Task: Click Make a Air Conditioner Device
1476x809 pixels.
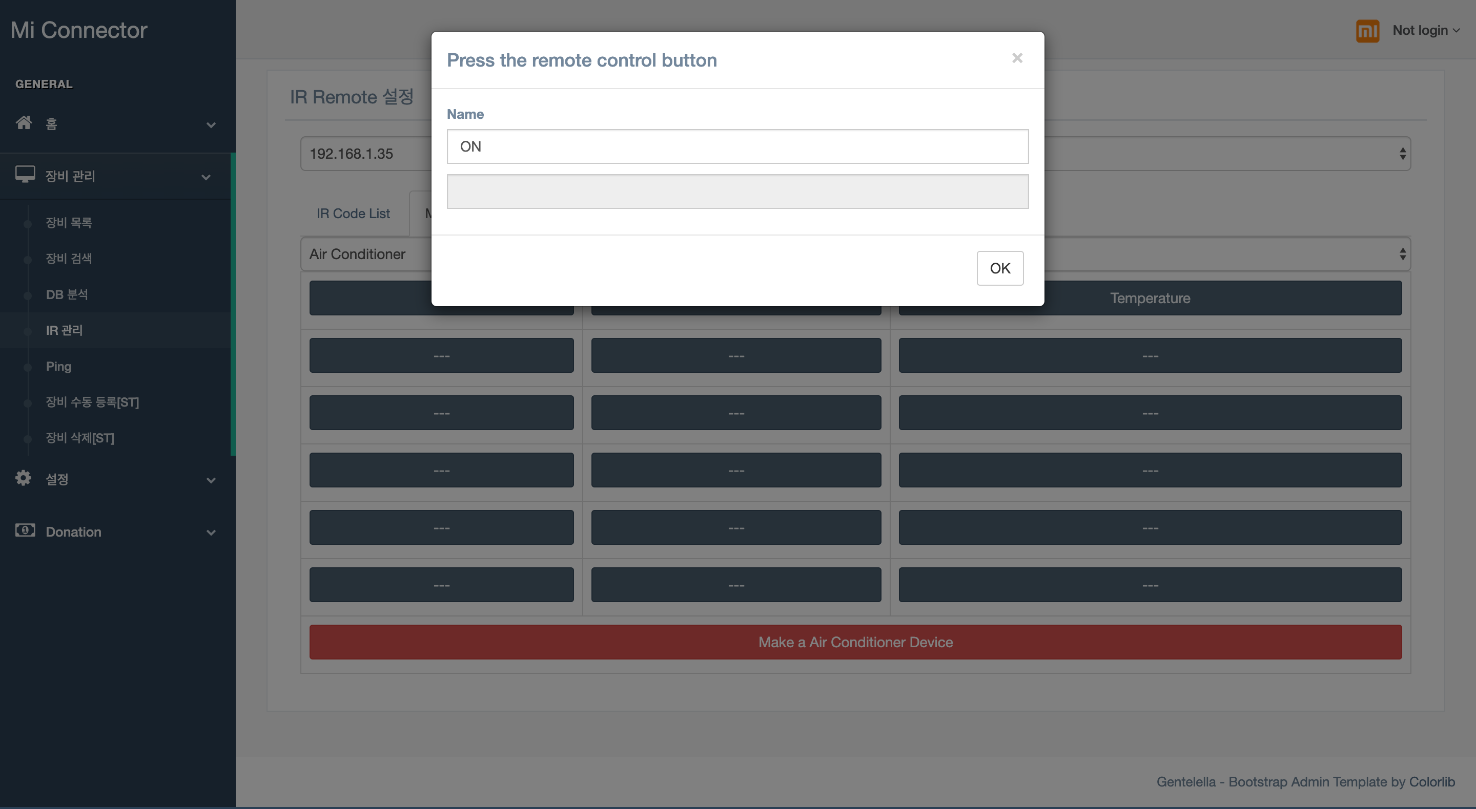Action: click(855, 642)
